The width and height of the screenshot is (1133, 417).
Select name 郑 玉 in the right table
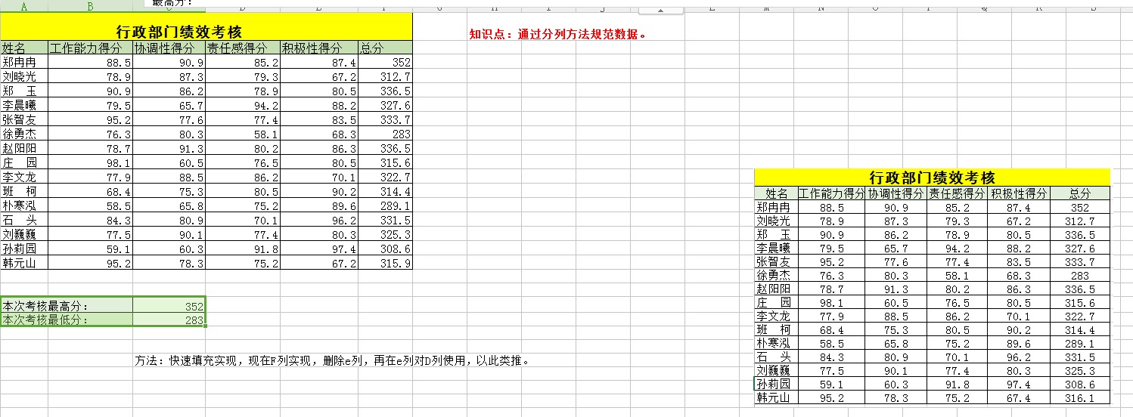pos(776,234)
